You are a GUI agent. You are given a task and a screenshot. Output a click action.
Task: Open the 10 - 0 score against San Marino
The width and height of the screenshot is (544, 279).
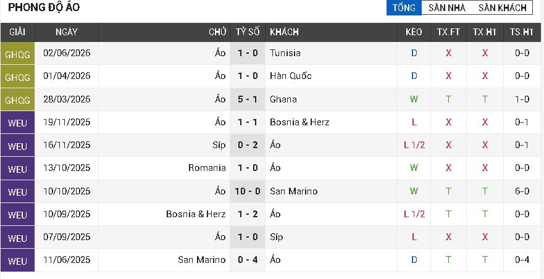point(248,191)
